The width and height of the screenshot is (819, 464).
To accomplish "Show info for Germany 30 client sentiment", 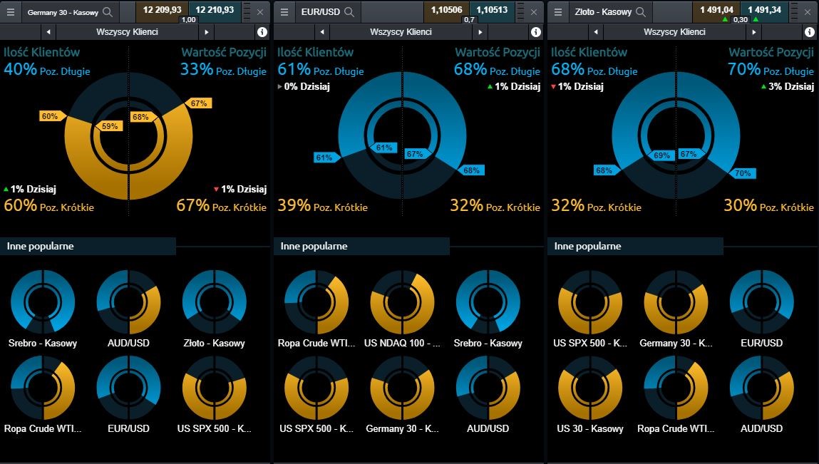I will (x=262, y=32).
